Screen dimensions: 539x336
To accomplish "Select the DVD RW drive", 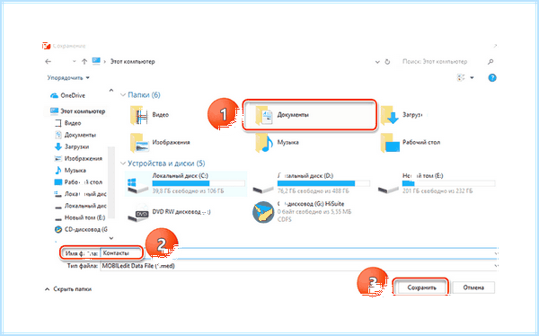I will pos(169,213).
